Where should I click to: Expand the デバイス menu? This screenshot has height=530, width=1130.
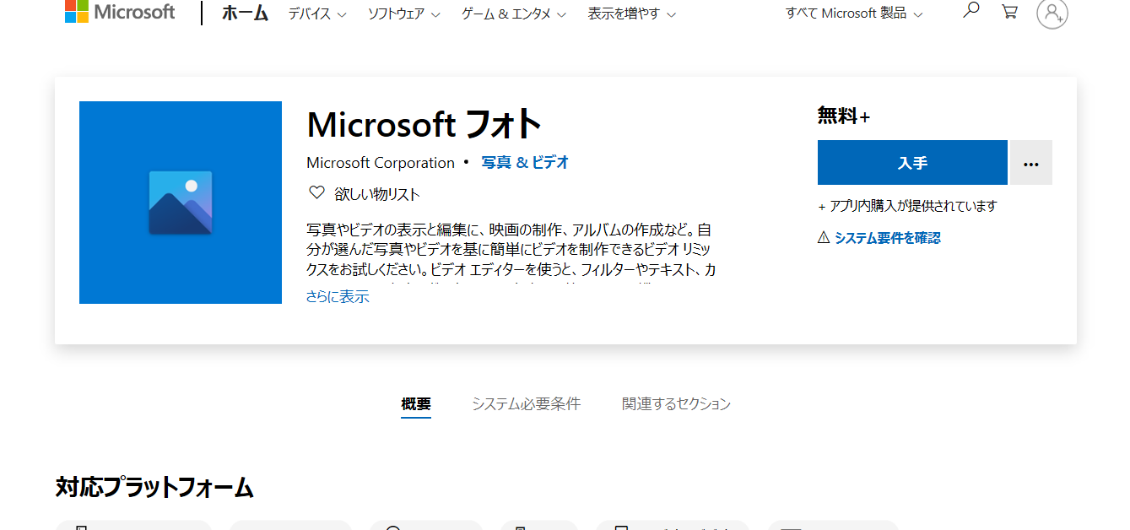(x=316, y=14)
